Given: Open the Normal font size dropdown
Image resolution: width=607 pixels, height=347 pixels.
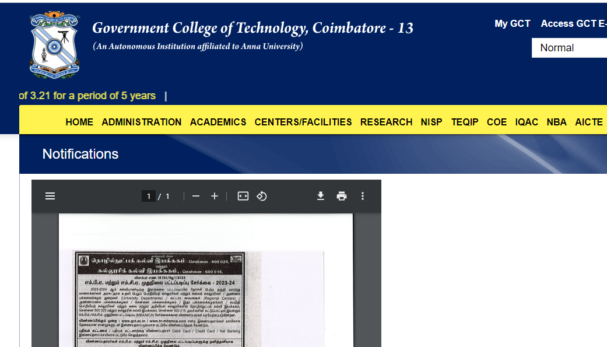Looking at the screenshot, I should click(569, 48).
